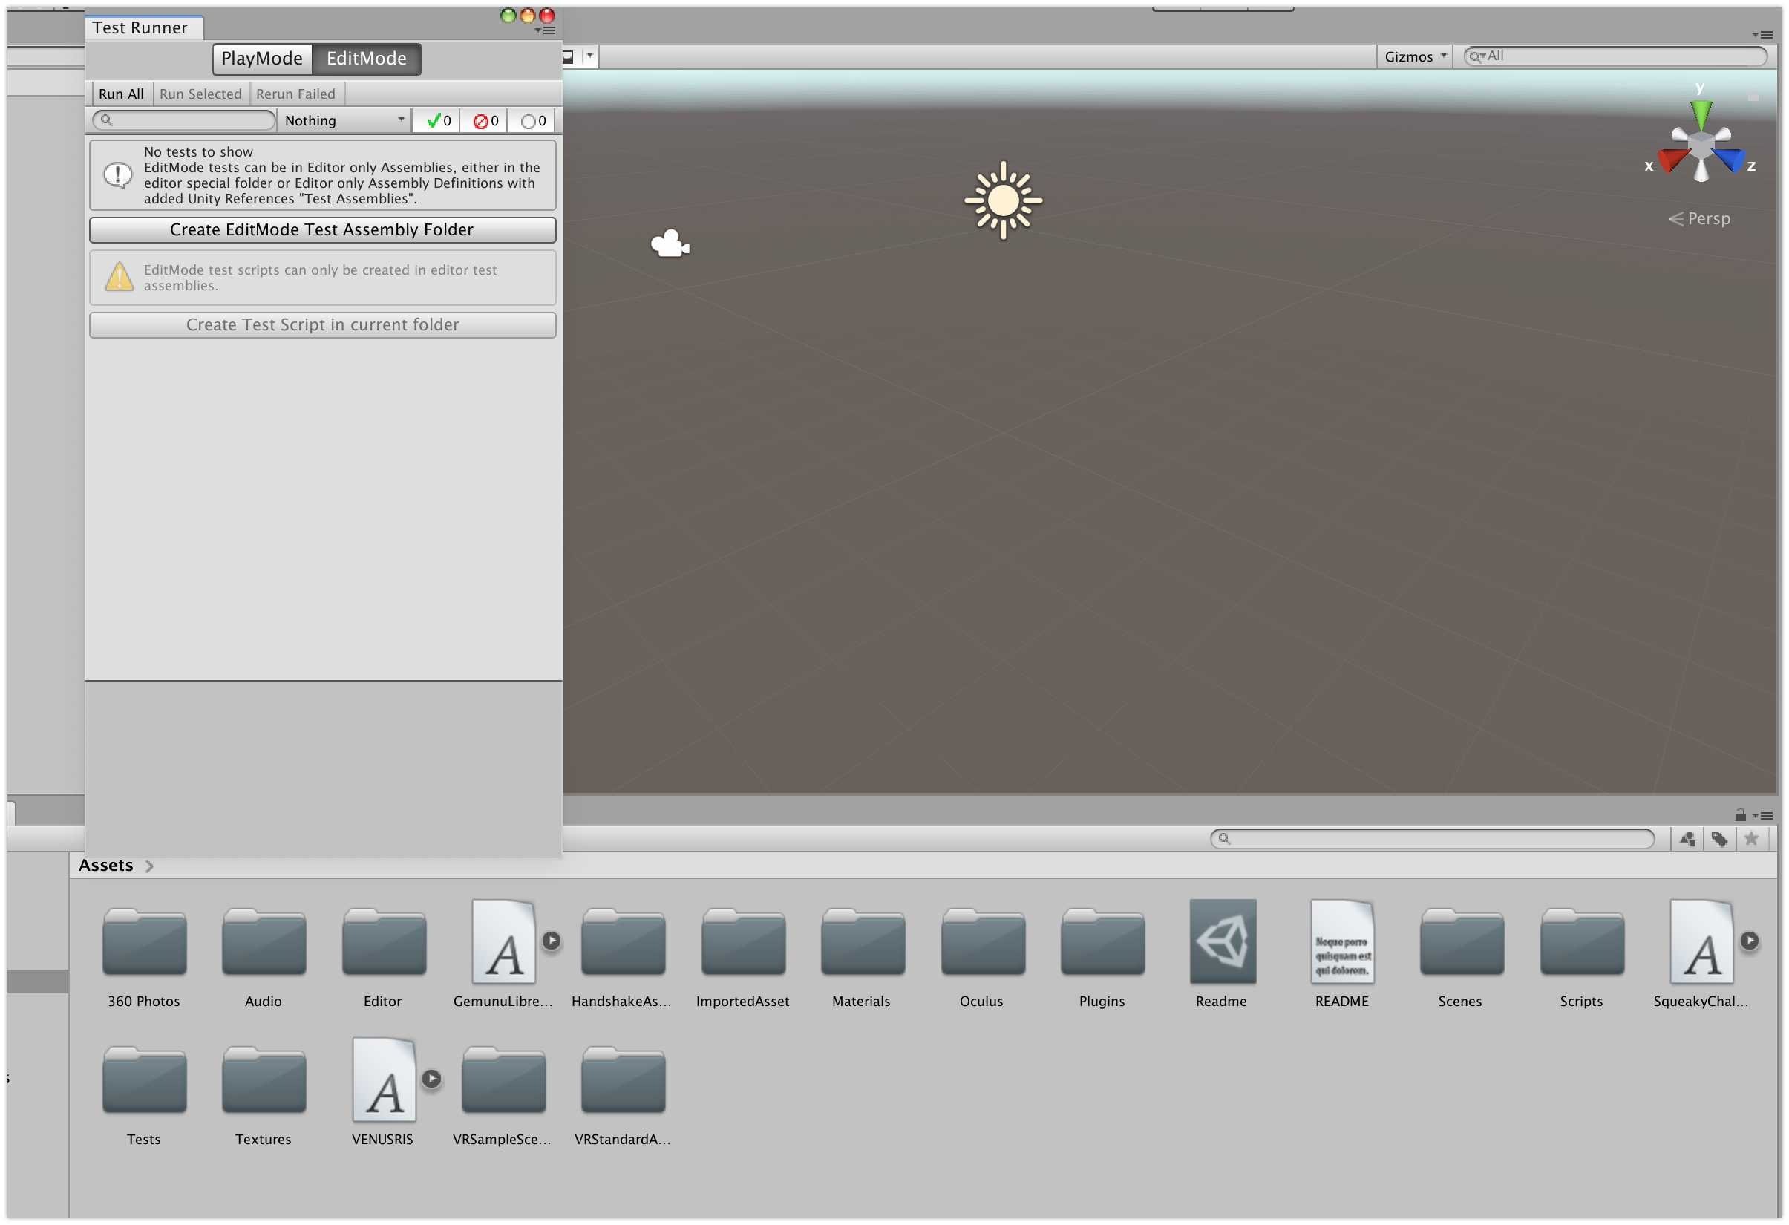This screenshot has width=1789, height=1225.
Task: Toggle the Project panel lock icon
Action: coord(1740,814)
